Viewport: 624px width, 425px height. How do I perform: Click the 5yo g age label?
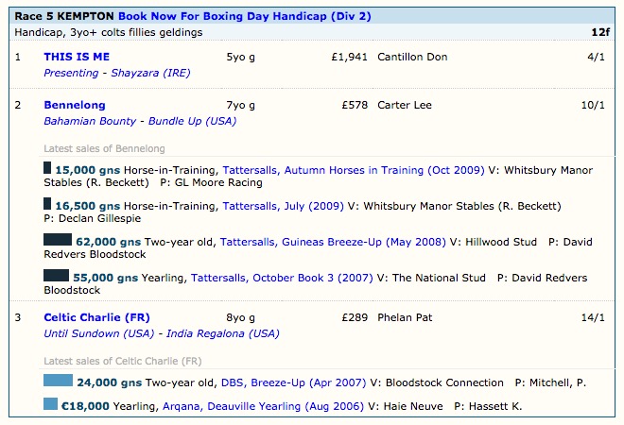[241, 57]
